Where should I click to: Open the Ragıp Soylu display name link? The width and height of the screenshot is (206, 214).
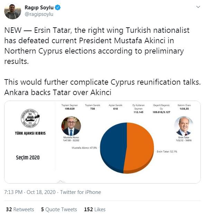(x=39, y=8)
